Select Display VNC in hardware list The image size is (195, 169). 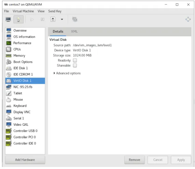coord(25,112)
